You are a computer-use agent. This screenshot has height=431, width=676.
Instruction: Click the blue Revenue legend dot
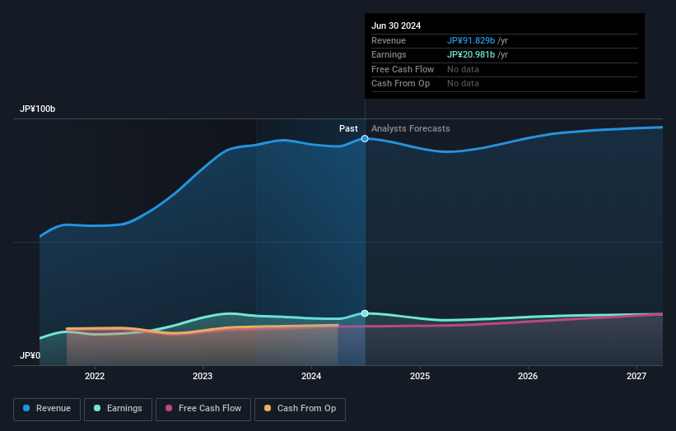click(26, 408)
